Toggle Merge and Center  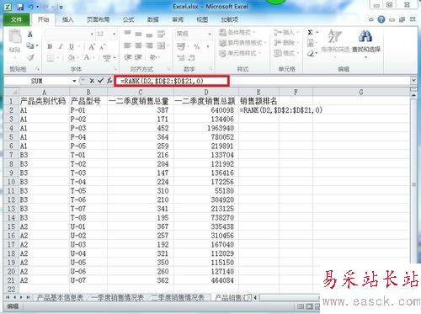pyautogui.click(x=161, y=45)
